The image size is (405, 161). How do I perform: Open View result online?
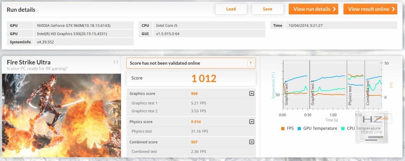tap(370, 9)
